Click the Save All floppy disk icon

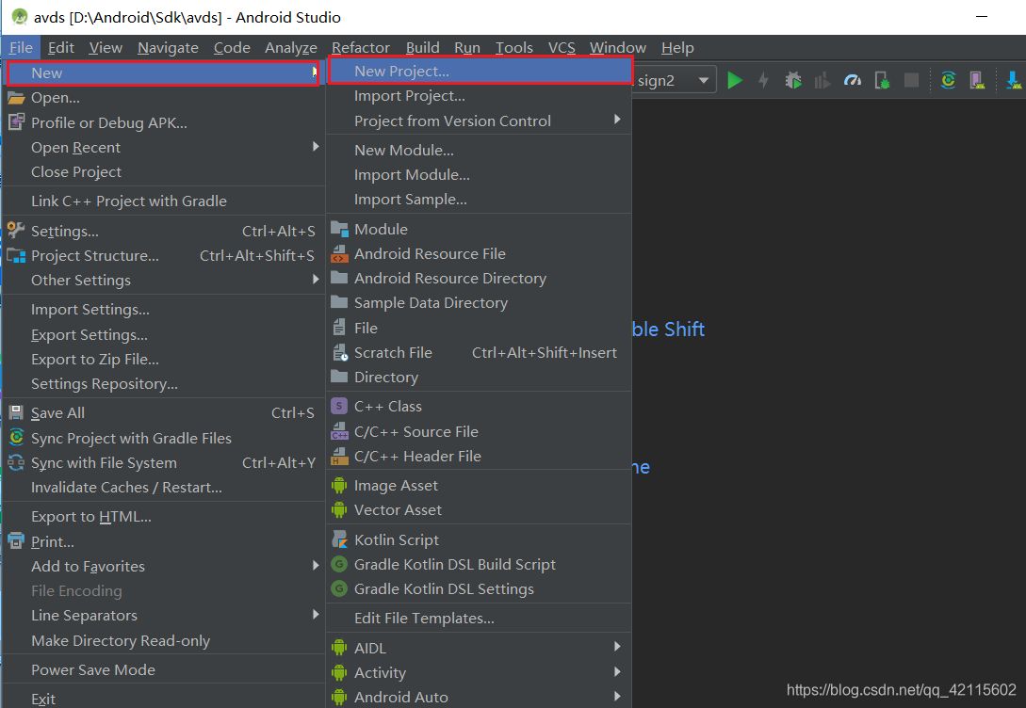[x=16, y=412]
